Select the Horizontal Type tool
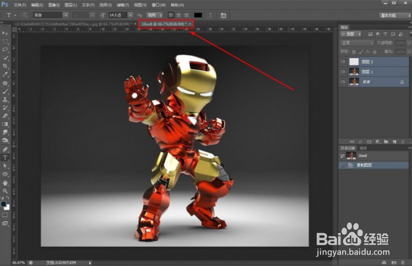 tap(5, 158)
